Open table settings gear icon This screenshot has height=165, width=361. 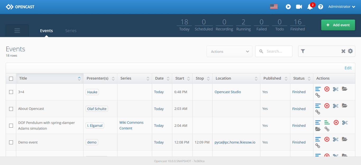[x=350, y=51]
